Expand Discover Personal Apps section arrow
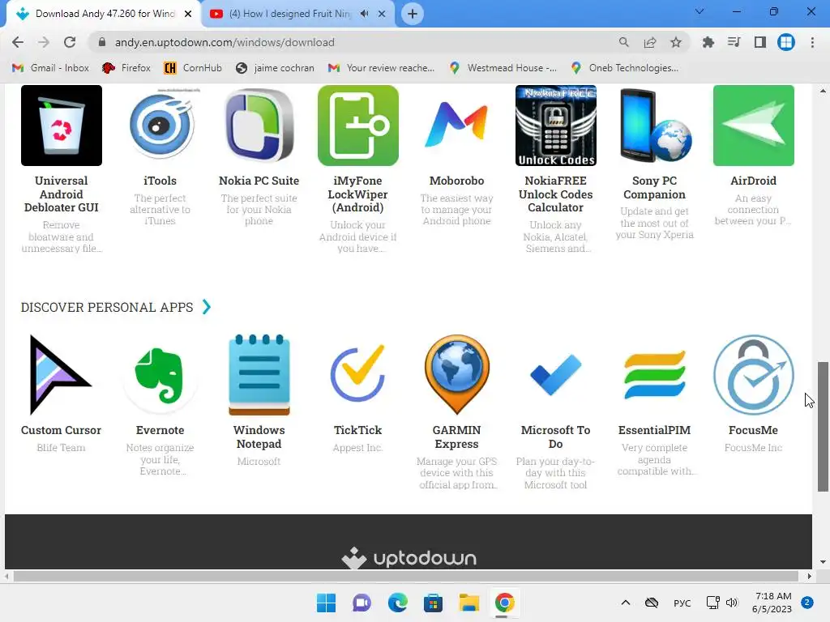 point(207,307)
